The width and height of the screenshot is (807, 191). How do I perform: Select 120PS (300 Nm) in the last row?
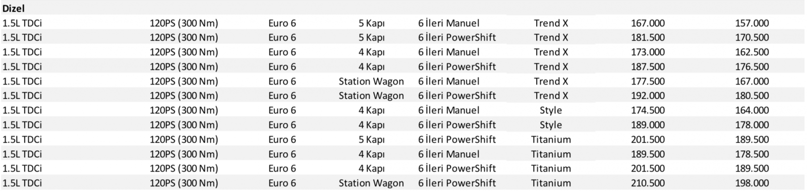coord(184,183)
